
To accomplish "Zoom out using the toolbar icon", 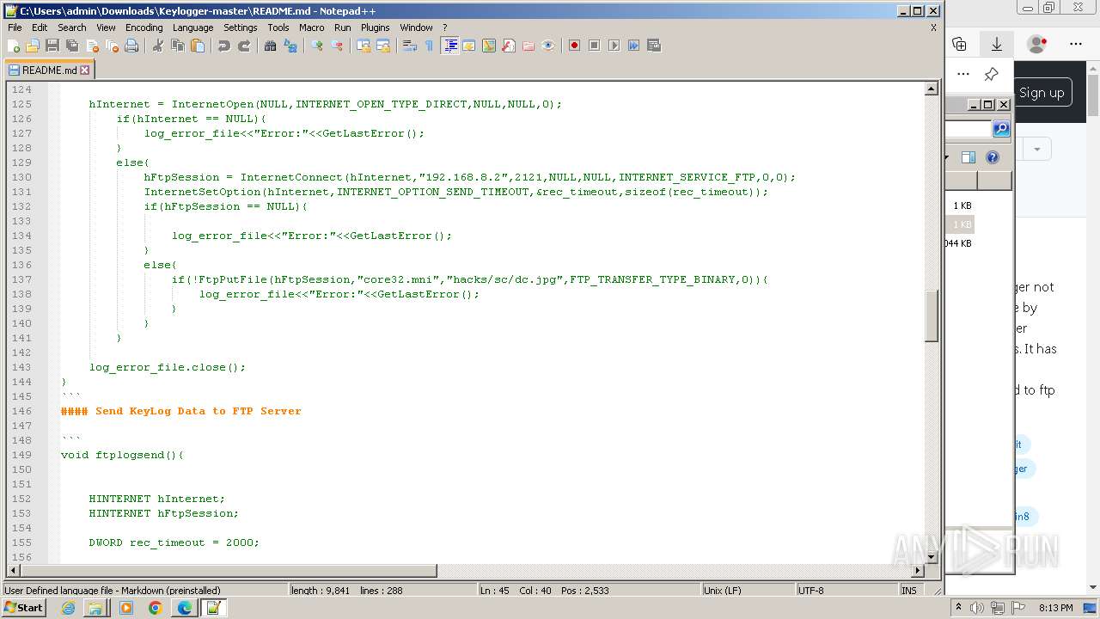I will tap(337, 46).
